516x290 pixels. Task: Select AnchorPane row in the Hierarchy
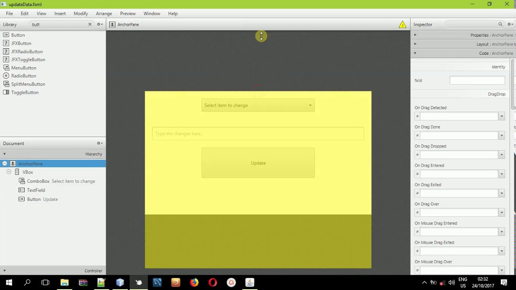53,164
